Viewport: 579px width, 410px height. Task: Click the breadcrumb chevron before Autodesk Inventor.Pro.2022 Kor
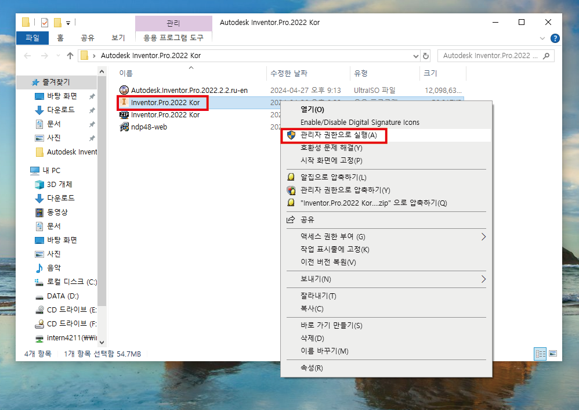[94, 56]
